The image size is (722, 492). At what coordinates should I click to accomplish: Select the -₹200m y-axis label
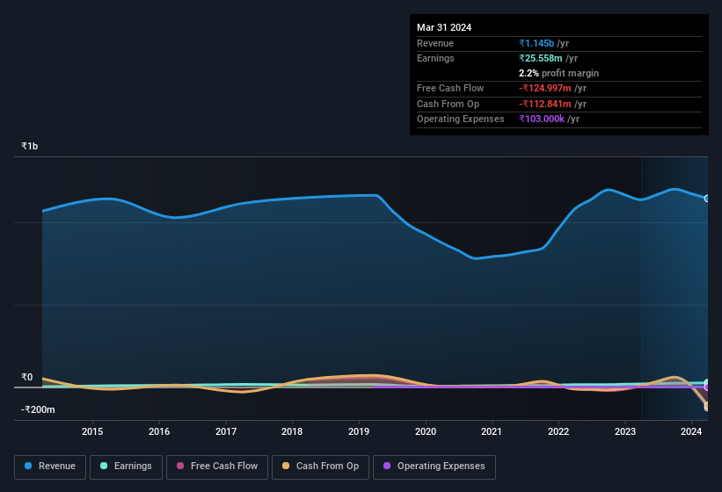click(x=38, y=409)
